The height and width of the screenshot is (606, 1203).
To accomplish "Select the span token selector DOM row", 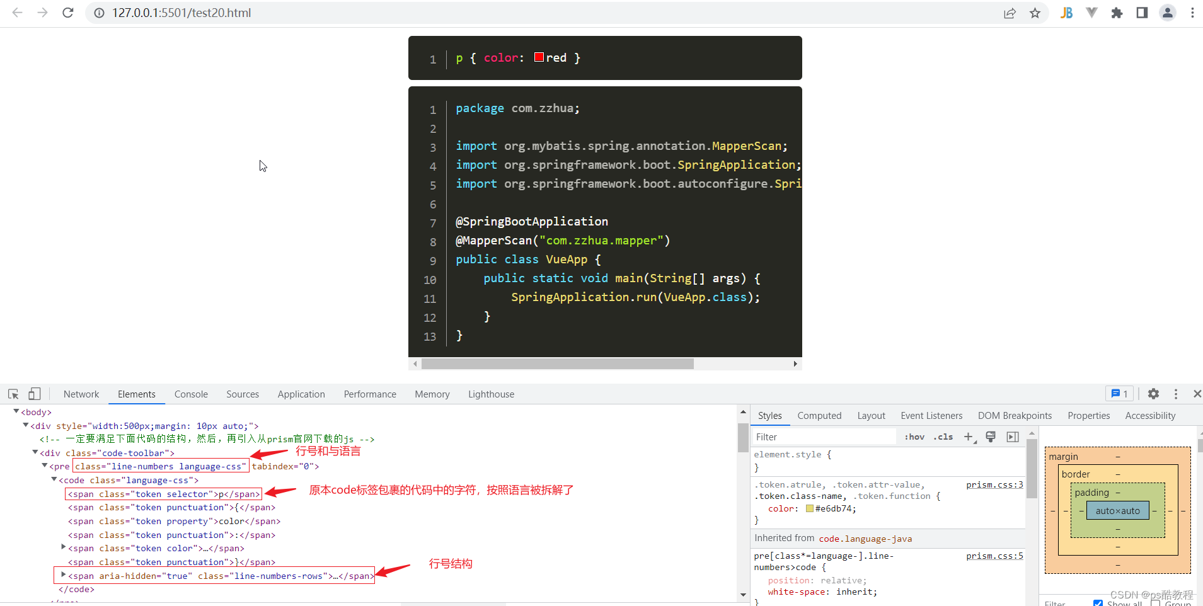I will (163, 494).
